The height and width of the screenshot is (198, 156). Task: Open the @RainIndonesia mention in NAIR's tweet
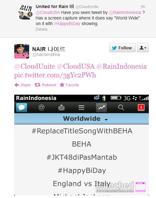(x=122, y=67)
